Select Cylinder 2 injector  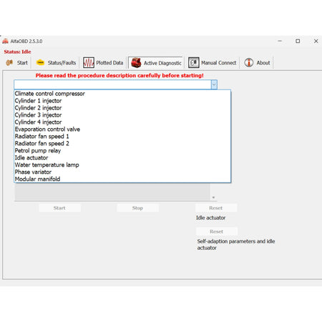[x=122, y=108]
